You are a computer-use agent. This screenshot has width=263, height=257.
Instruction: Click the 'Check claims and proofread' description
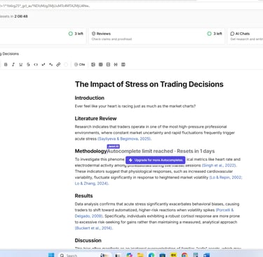pyautogui.click(x=112, y=39)
